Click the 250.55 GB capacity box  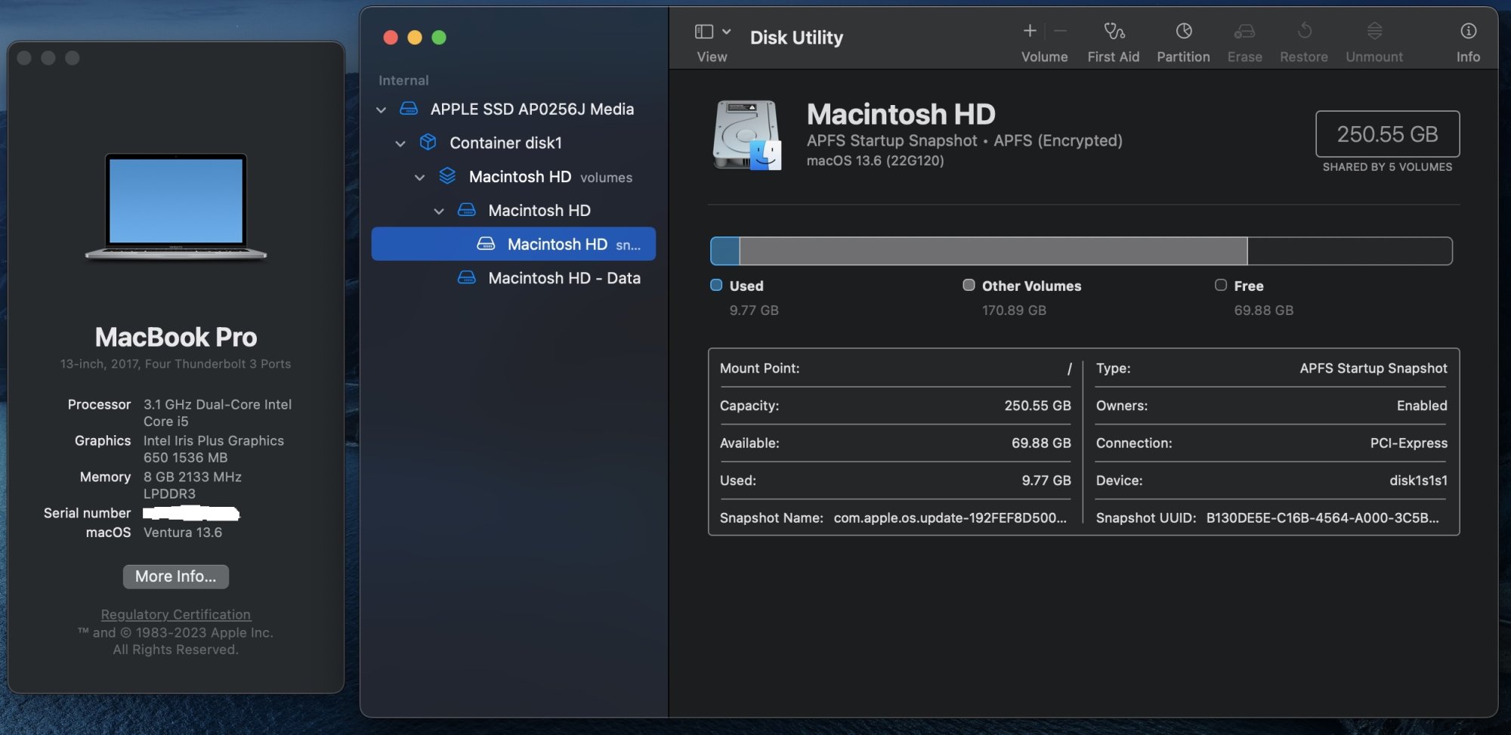1387,134
